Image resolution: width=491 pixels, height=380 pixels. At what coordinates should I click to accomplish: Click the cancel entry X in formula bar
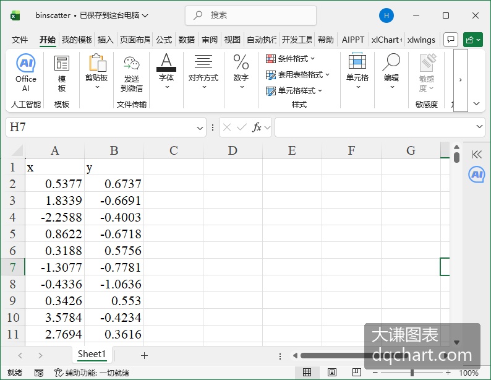(x=227, y=127)
